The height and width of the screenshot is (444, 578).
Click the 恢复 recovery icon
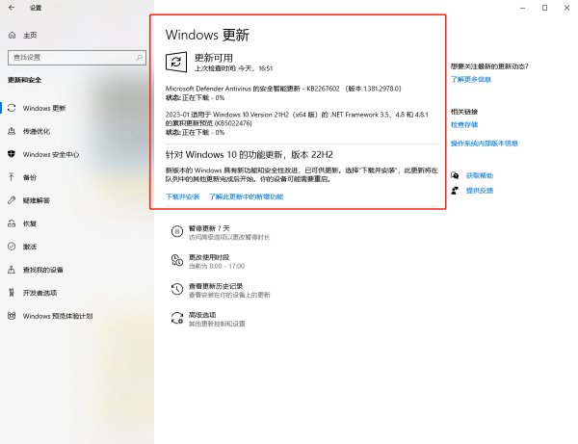pos(12,223)
